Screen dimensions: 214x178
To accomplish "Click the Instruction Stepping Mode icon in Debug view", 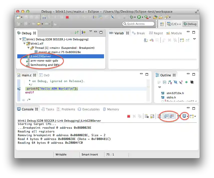I will coord(83,32).
